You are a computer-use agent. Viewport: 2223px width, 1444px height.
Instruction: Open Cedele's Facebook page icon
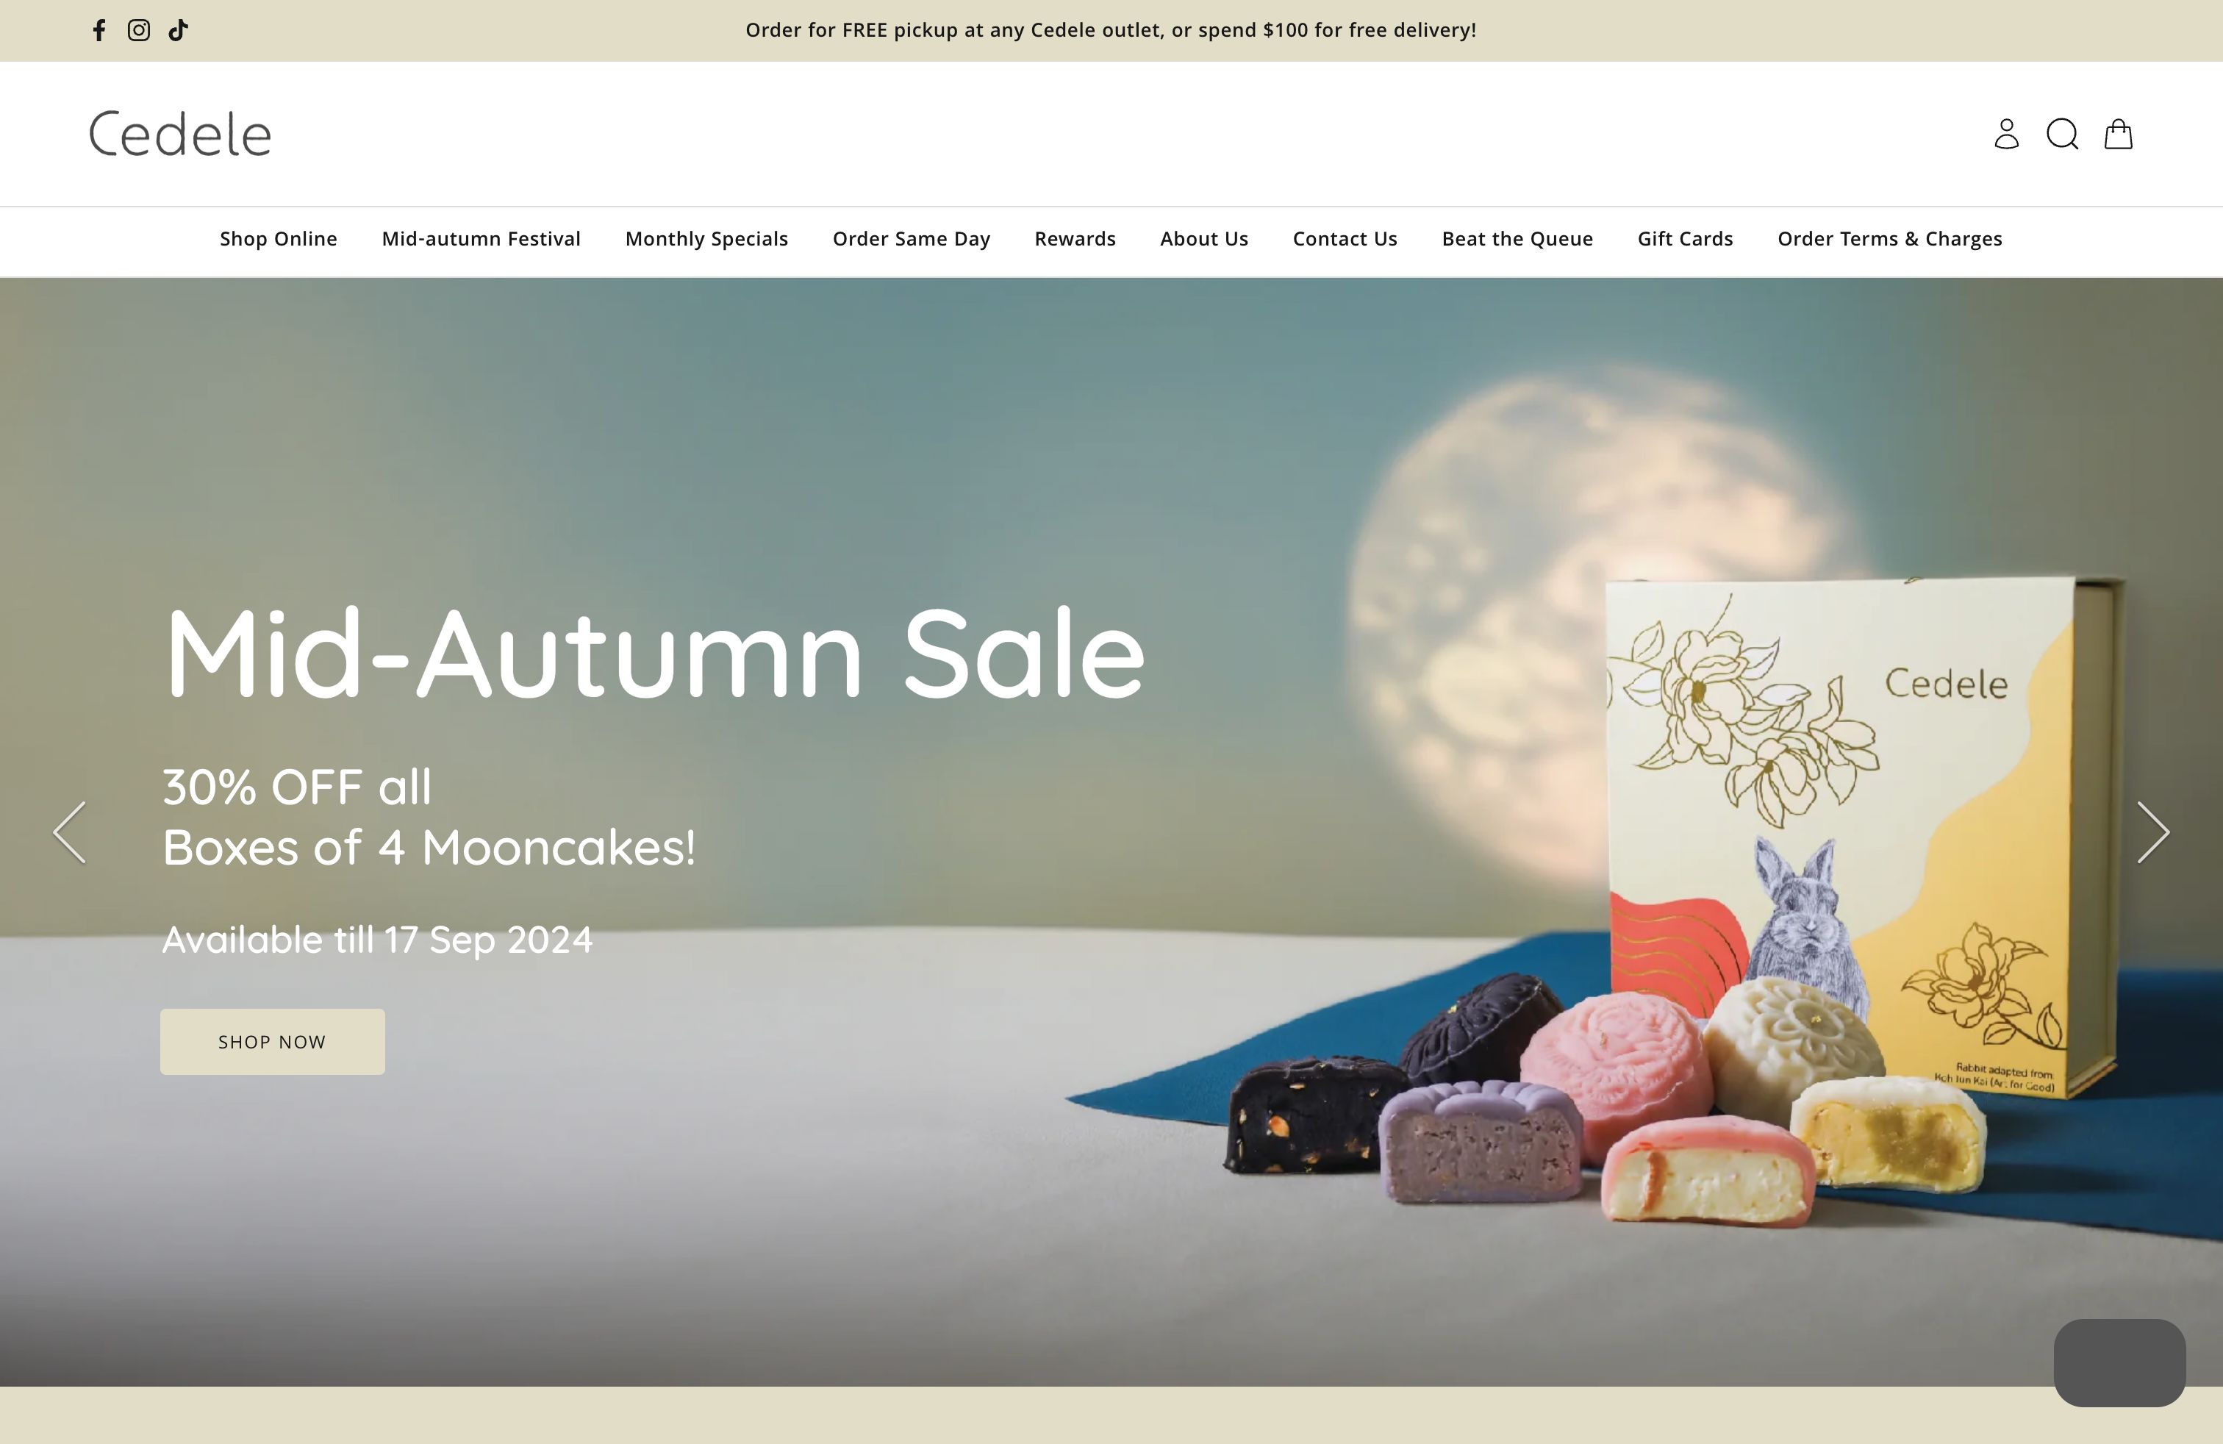coord(99,30)
